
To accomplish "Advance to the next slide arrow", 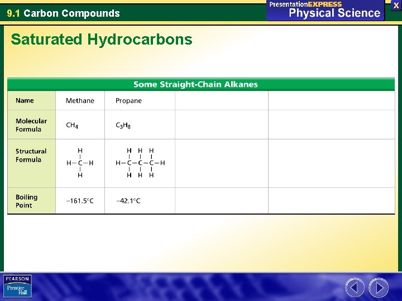I will pyautogui.click(x=379, y=288).
